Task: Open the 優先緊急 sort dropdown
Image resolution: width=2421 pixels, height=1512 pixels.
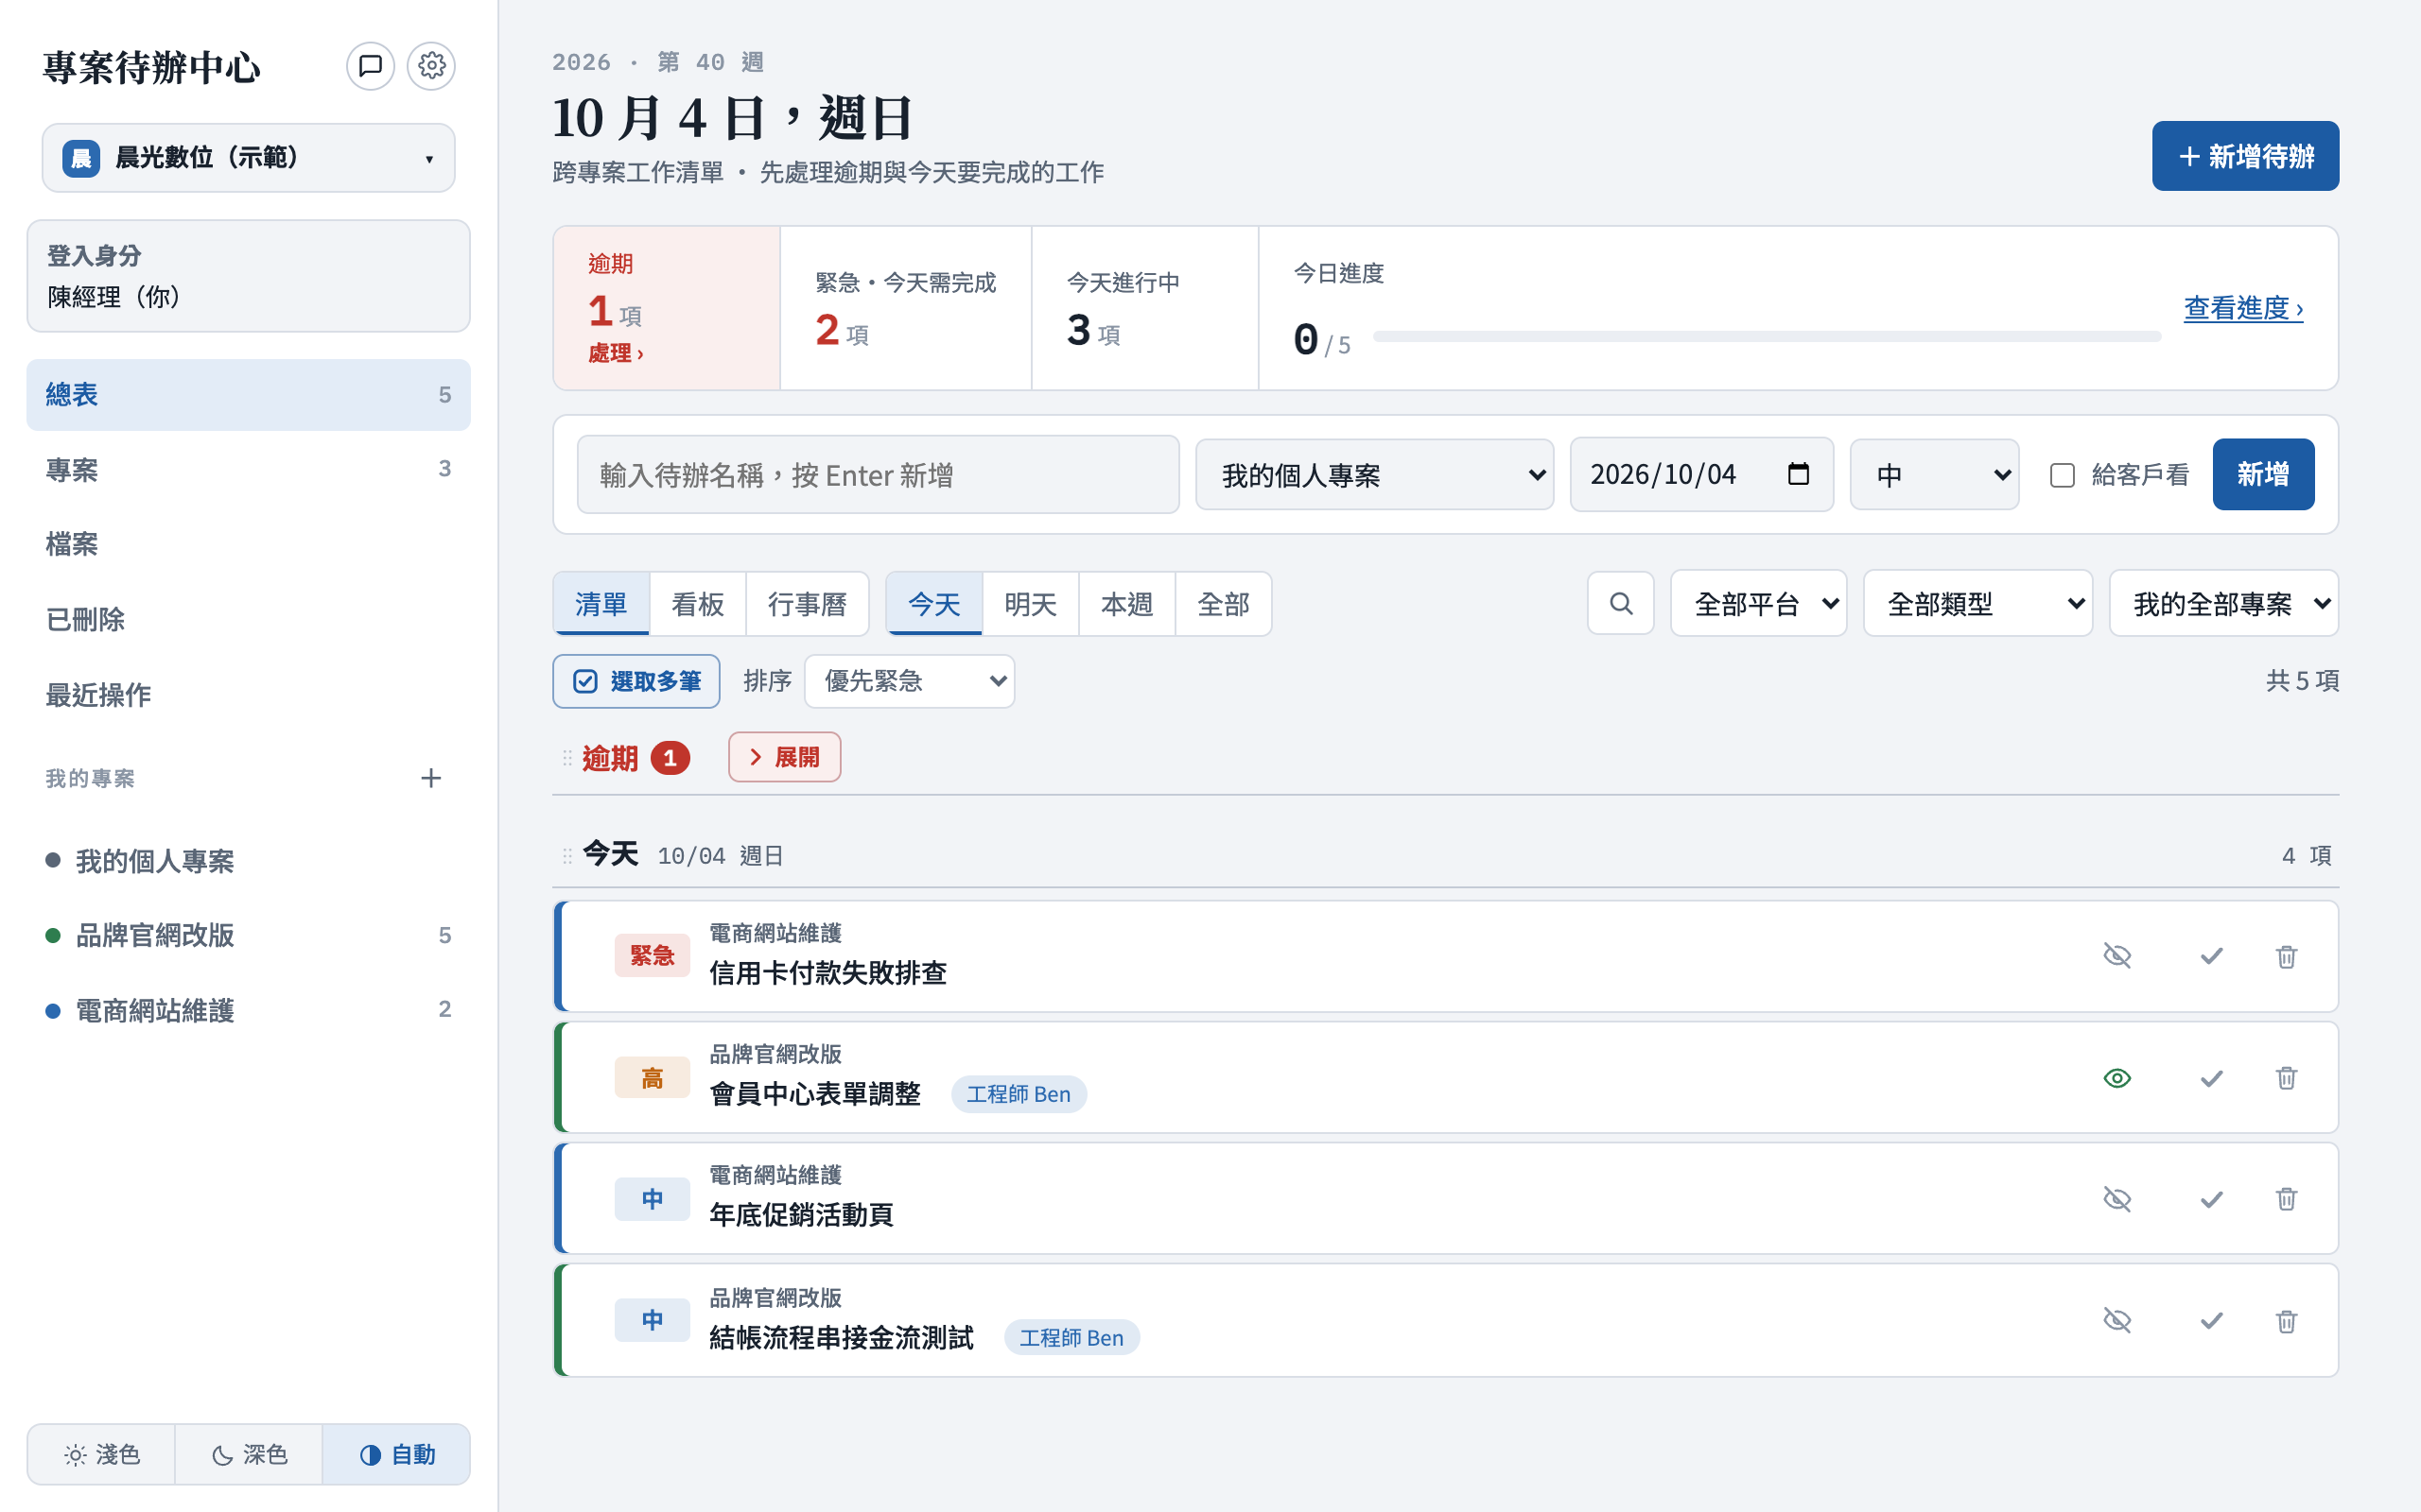Action: click(x=910, y=681)
